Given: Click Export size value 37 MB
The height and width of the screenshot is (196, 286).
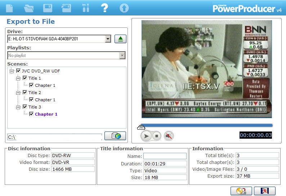Looking at the screenshot, I should tap(257, 176).
